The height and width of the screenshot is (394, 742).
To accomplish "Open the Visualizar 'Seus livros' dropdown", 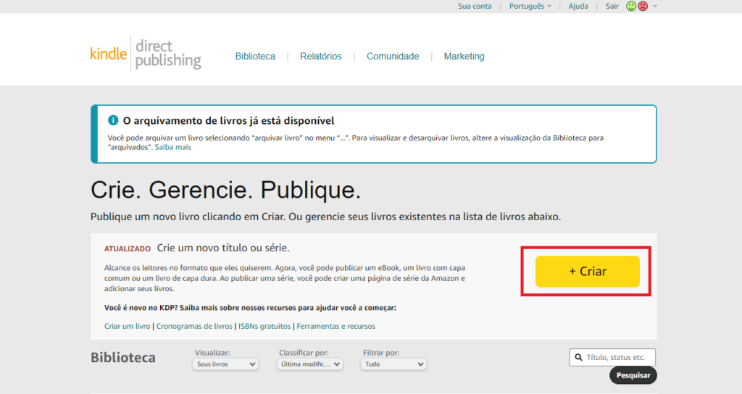I will (x=226, y=364).
